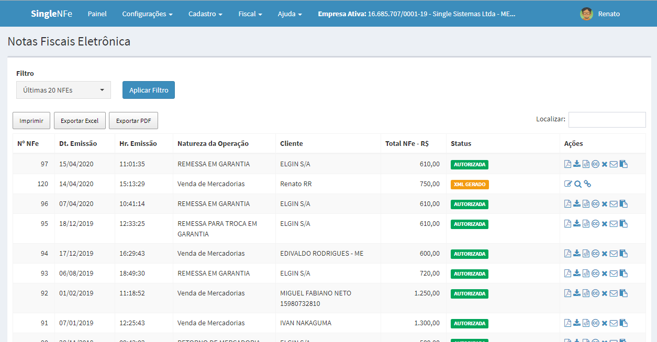Expand the Ajuda menu

[x=289, y=14]
